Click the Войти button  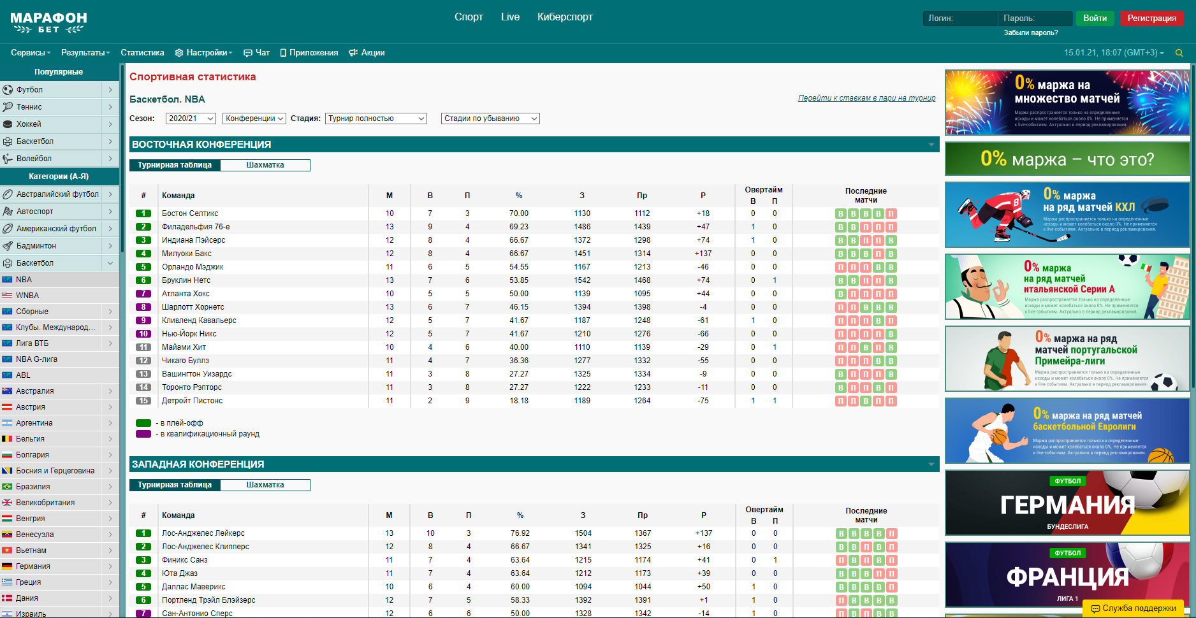click(x=1095, y=18)
